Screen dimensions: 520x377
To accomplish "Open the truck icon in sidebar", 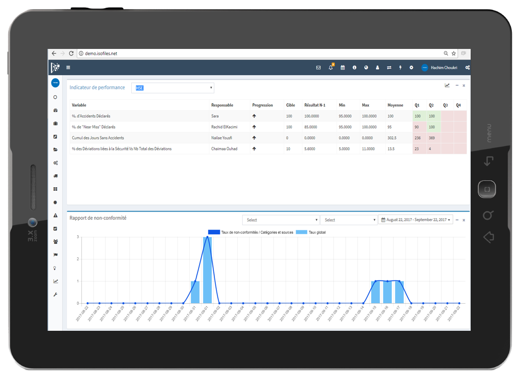I will coord(55,176).
